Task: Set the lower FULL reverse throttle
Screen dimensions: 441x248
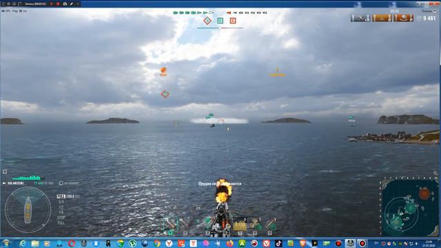Action: [61, 223]
